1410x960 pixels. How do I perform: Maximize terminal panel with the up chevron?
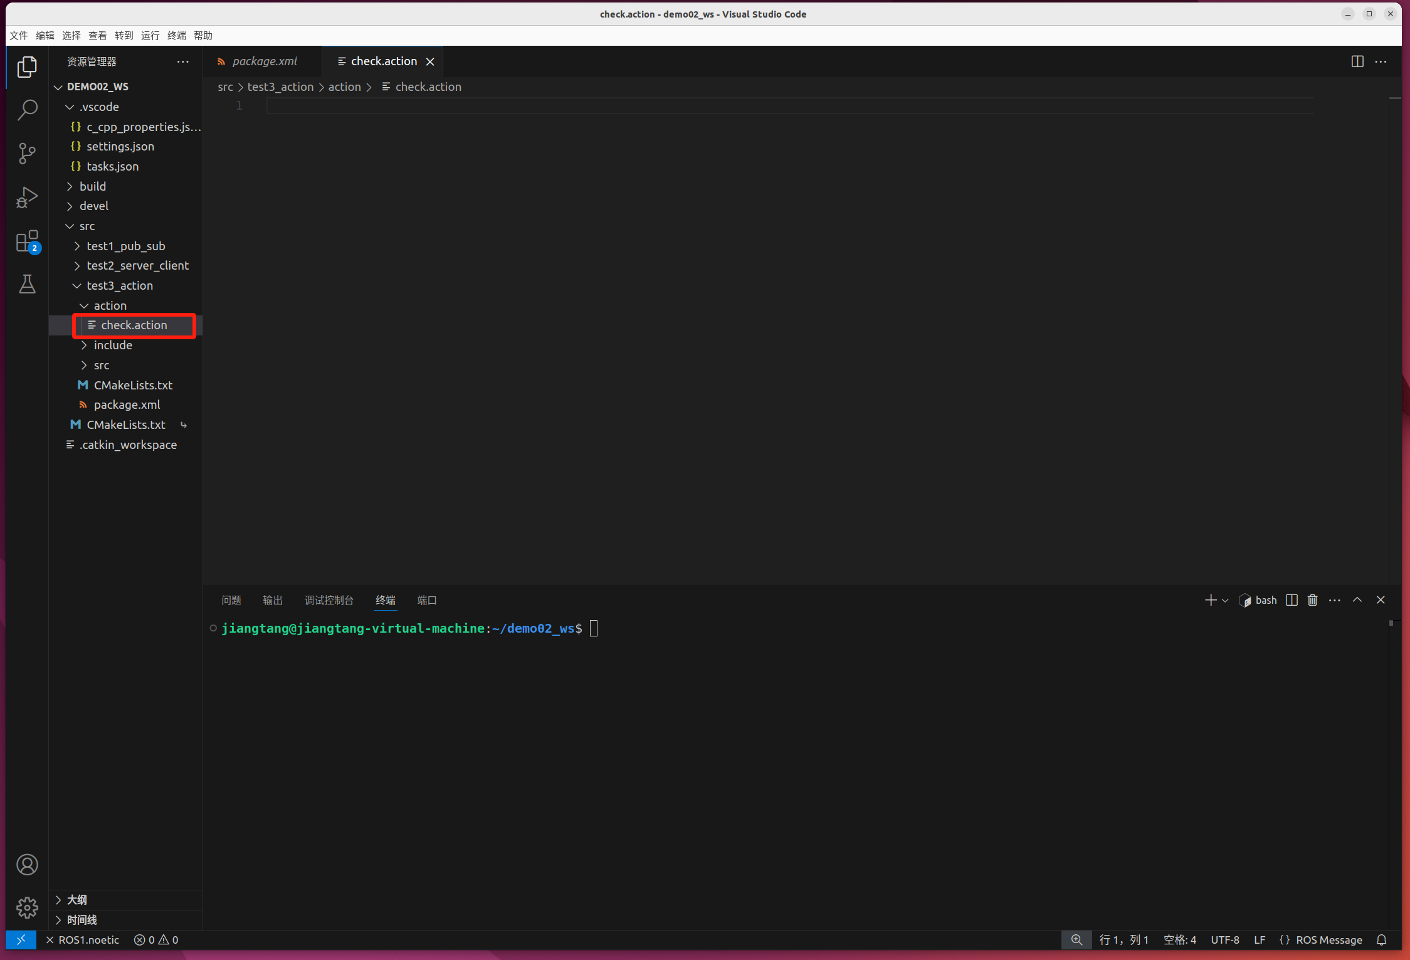coord(1357,600)
